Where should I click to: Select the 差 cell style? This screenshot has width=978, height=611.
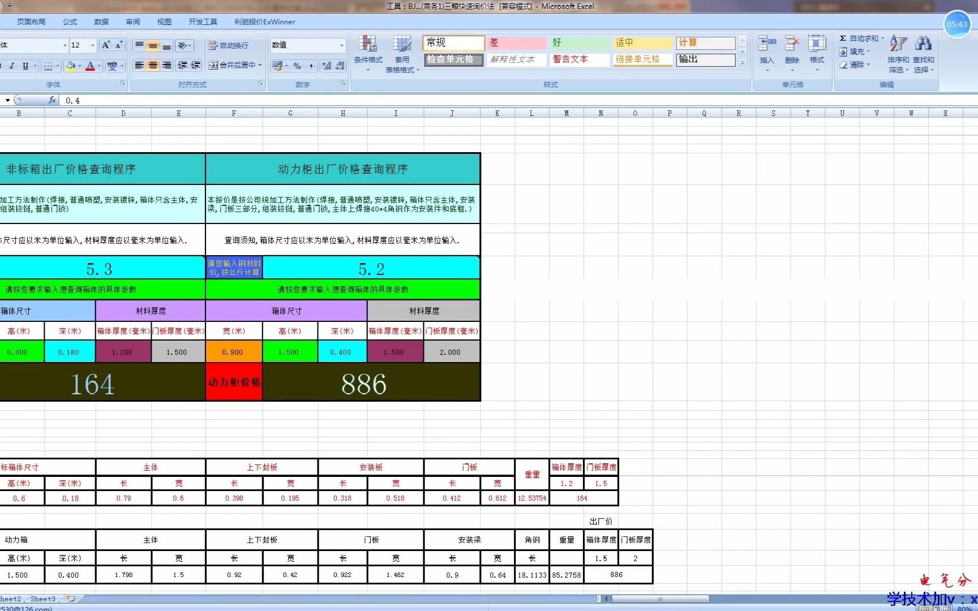[517, 43]
